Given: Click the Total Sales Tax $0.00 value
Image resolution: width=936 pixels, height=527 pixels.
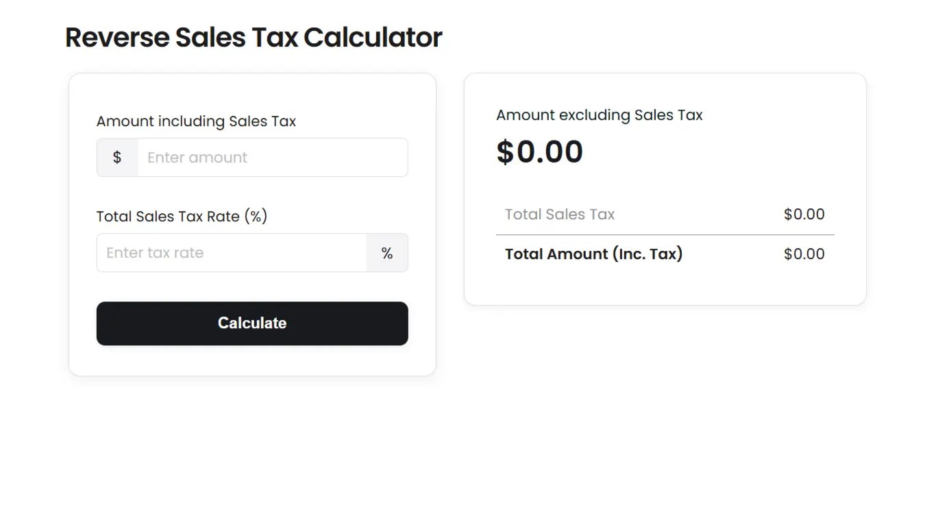Looking at the screenshot, I should [x=804, y=215].
